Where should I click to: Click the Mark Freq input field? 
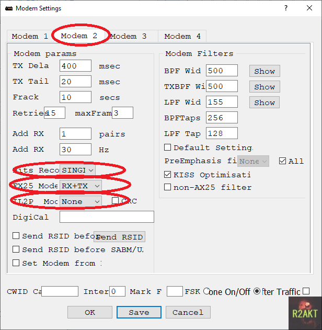(175, 291)
